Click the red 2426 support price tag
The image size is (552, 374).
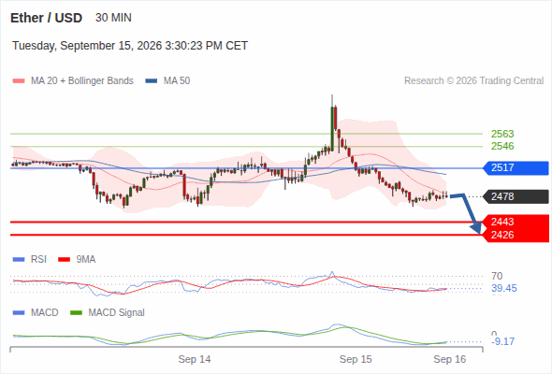[516, 235]
